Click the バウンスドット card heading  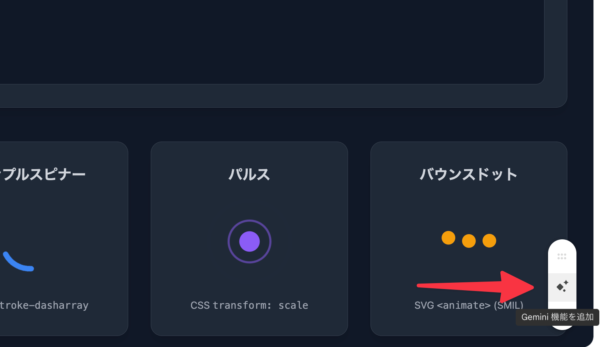(x=468, y=174)
